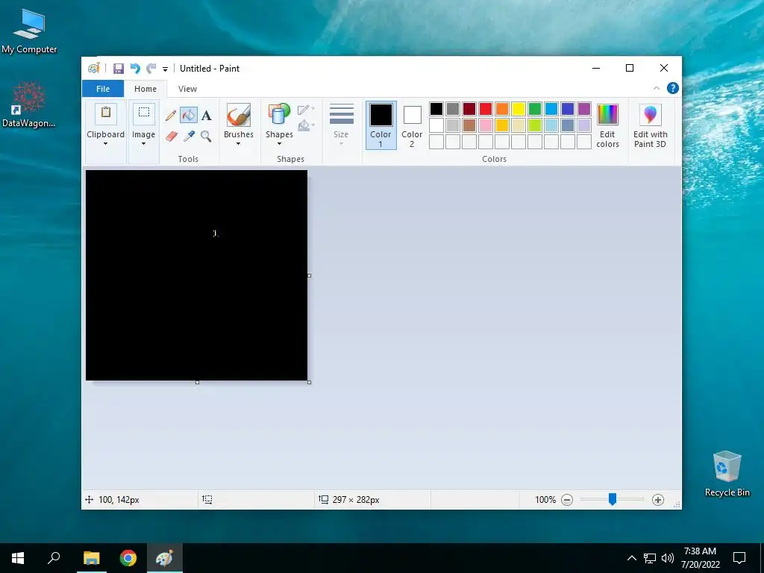
Task: Click the Brushes tool icon
Action: coord(239,116)
